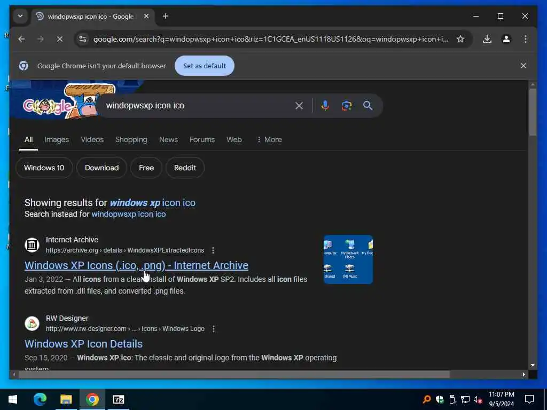Go back to previous page
Screen dimensions: 547x410
click(x=21, y=39)
